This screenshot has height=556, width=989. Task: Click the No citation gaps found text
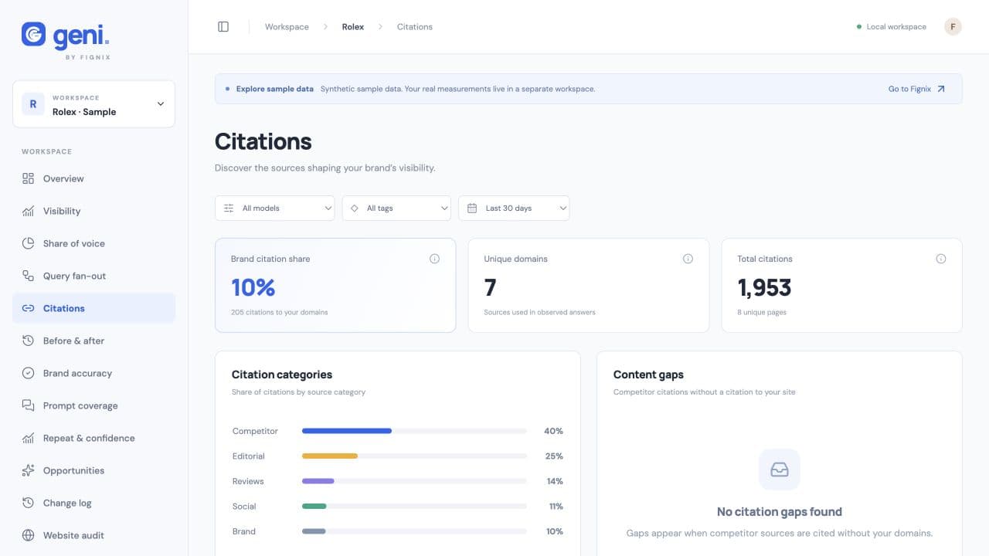pyautogui.click(x=780, y=511)
